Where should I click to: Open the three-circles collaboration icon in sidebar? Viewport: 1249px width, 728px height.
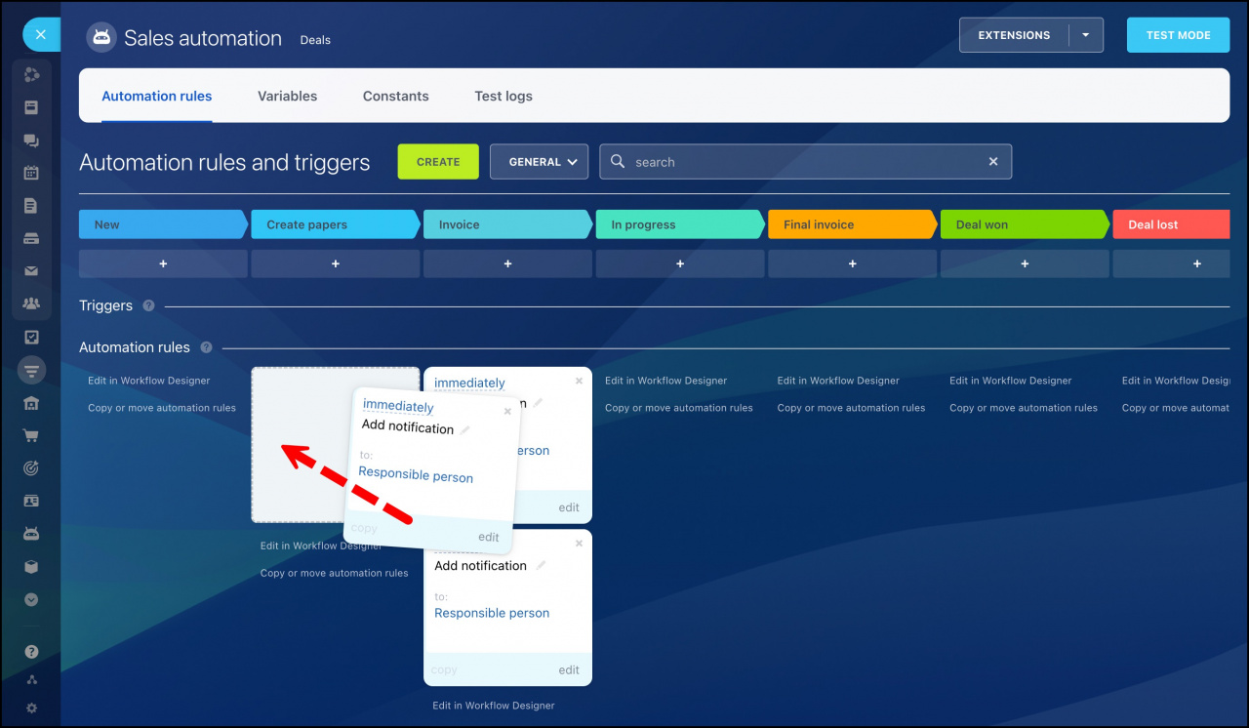click(31, 75)
